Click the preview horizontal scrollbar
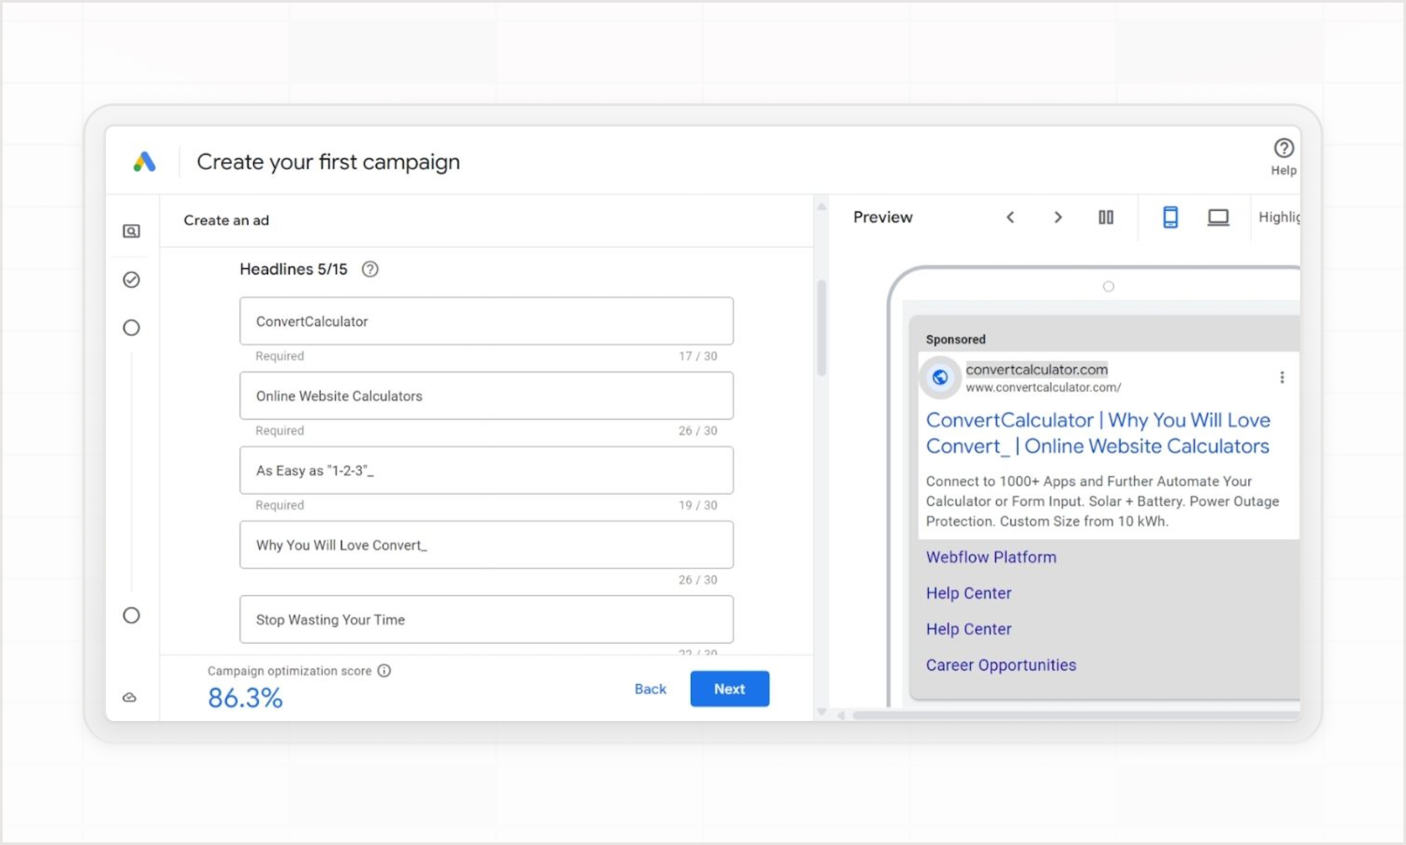Image resolution: width=1406 pixels, height=845 pixels. [x=1076, y=715]
